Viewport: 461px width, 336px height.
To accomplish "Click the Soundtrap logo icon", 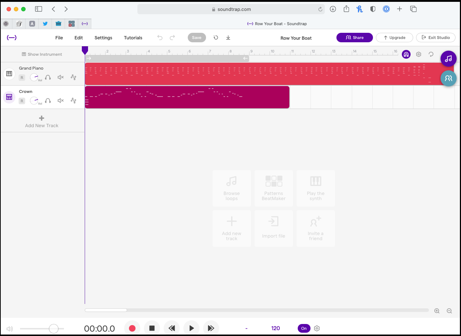I will 12,38.
